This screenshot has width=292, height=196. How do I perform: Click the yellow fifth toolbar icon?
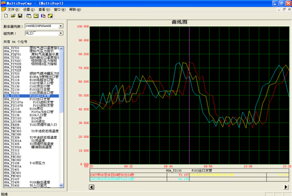pos(35,16)
